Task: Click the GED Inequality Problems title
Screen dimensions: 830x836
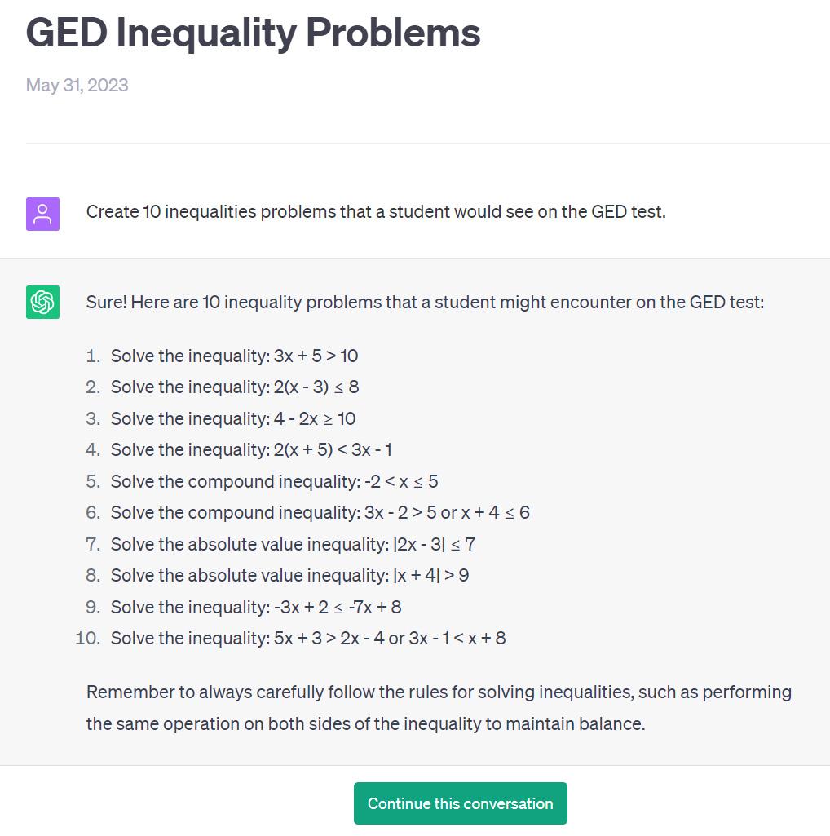Action: 253,33
